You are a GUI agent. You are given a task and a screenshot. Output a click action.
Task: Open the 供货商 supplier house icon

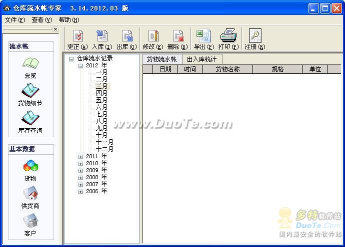(30, 193)
